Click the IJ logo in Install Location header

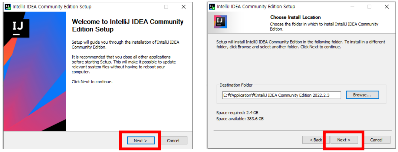click(x=220, y=22)
